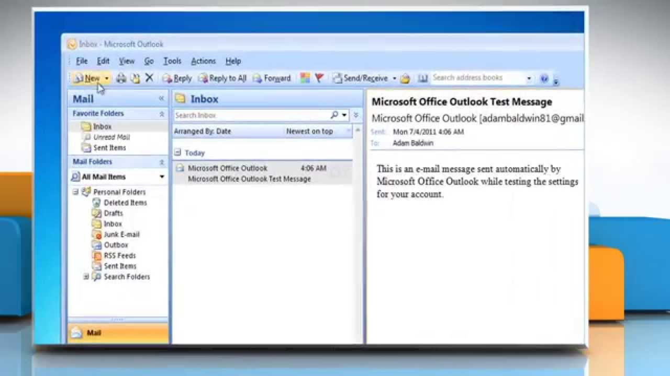Viewport: 670px width, 376px height.
Task: Click the Address Book icon
Action: [423, 78]
